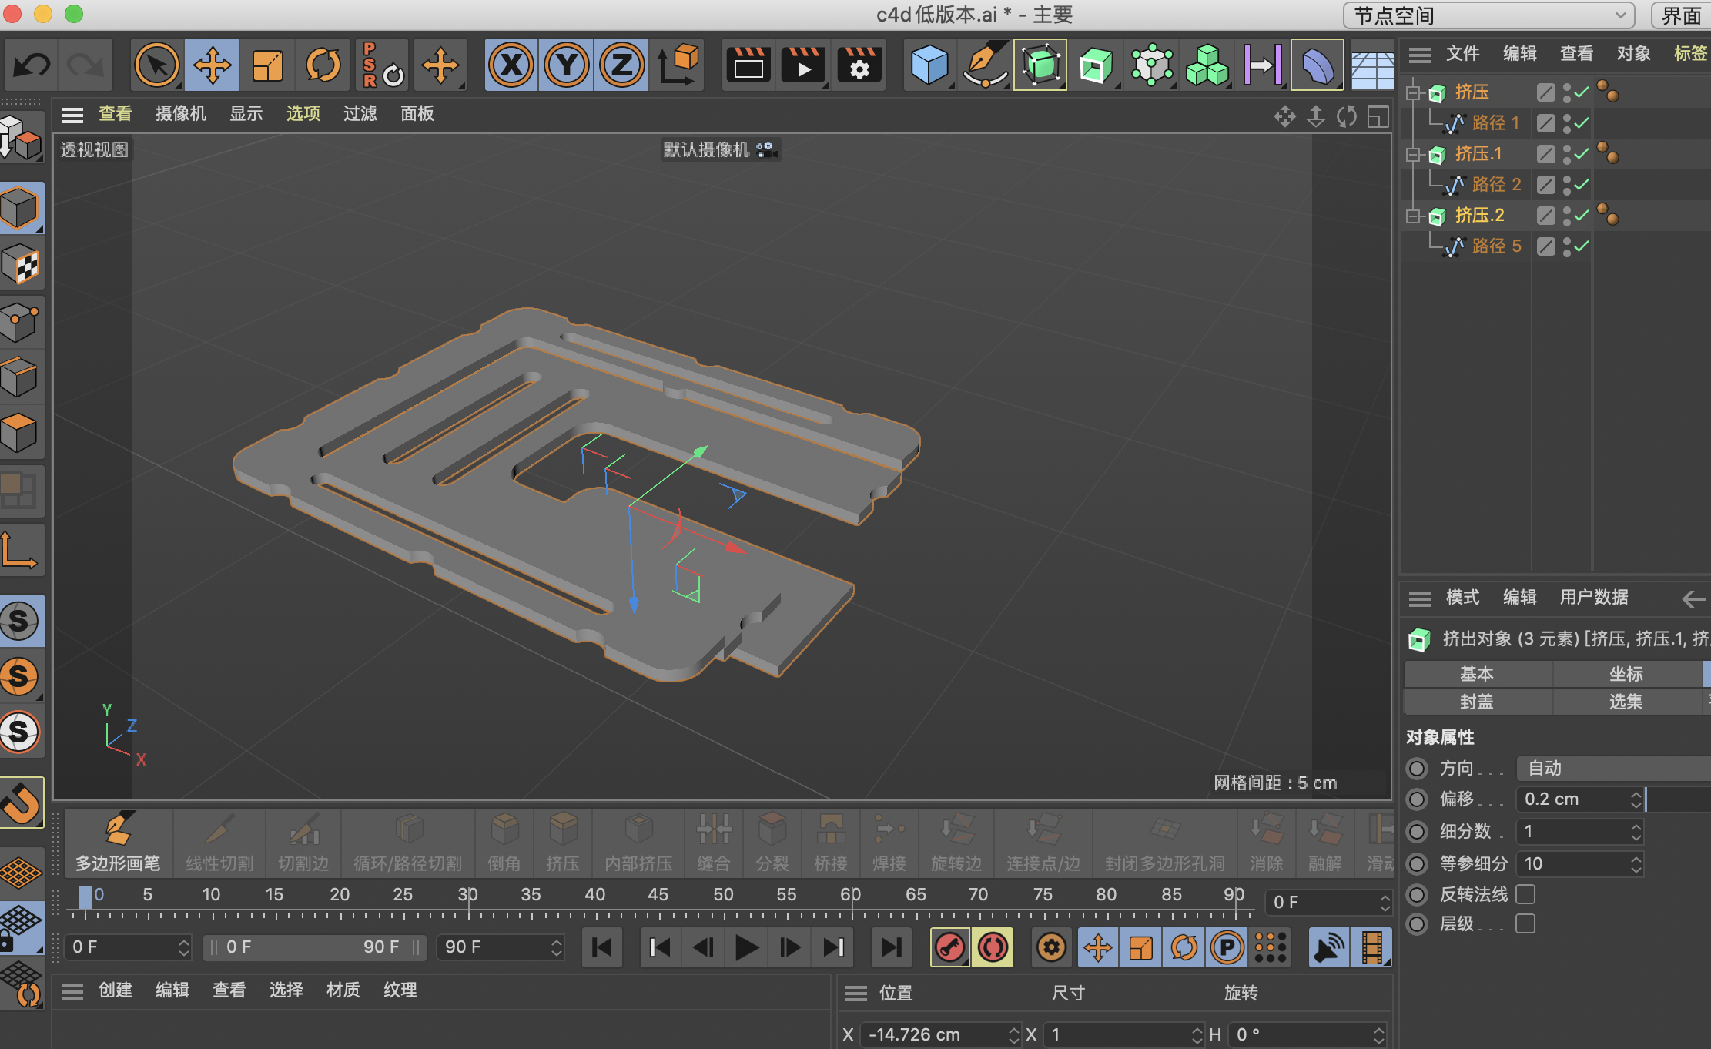Enable the 层级 checkbox
The height and width of the screenshot is (1049, 1711).
coord(1525,923)
